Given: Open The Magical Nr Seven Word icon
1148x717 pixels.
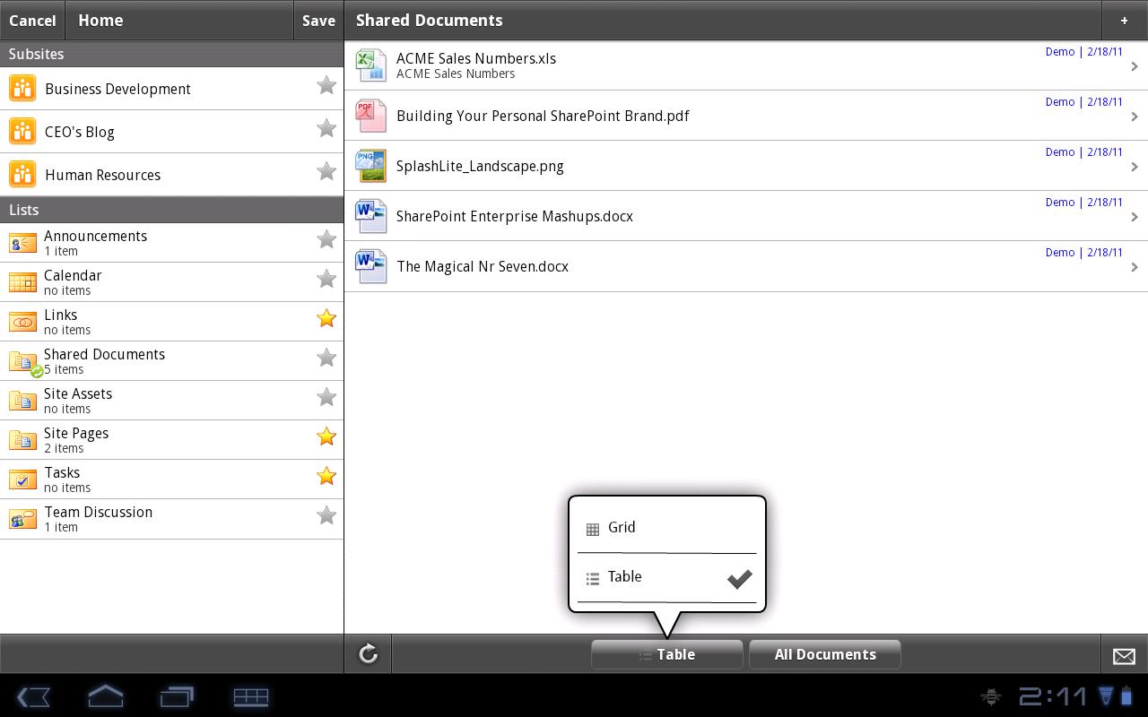Looking at the screenshot, I should tap(370, 266).
